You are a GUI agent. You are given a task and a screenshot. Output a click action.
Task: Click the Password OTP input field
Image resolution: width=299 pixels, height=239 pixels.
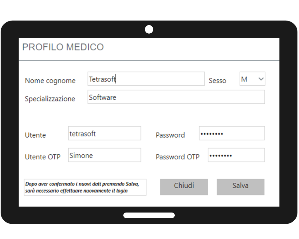pyautogui.click(x=236, y=155)
